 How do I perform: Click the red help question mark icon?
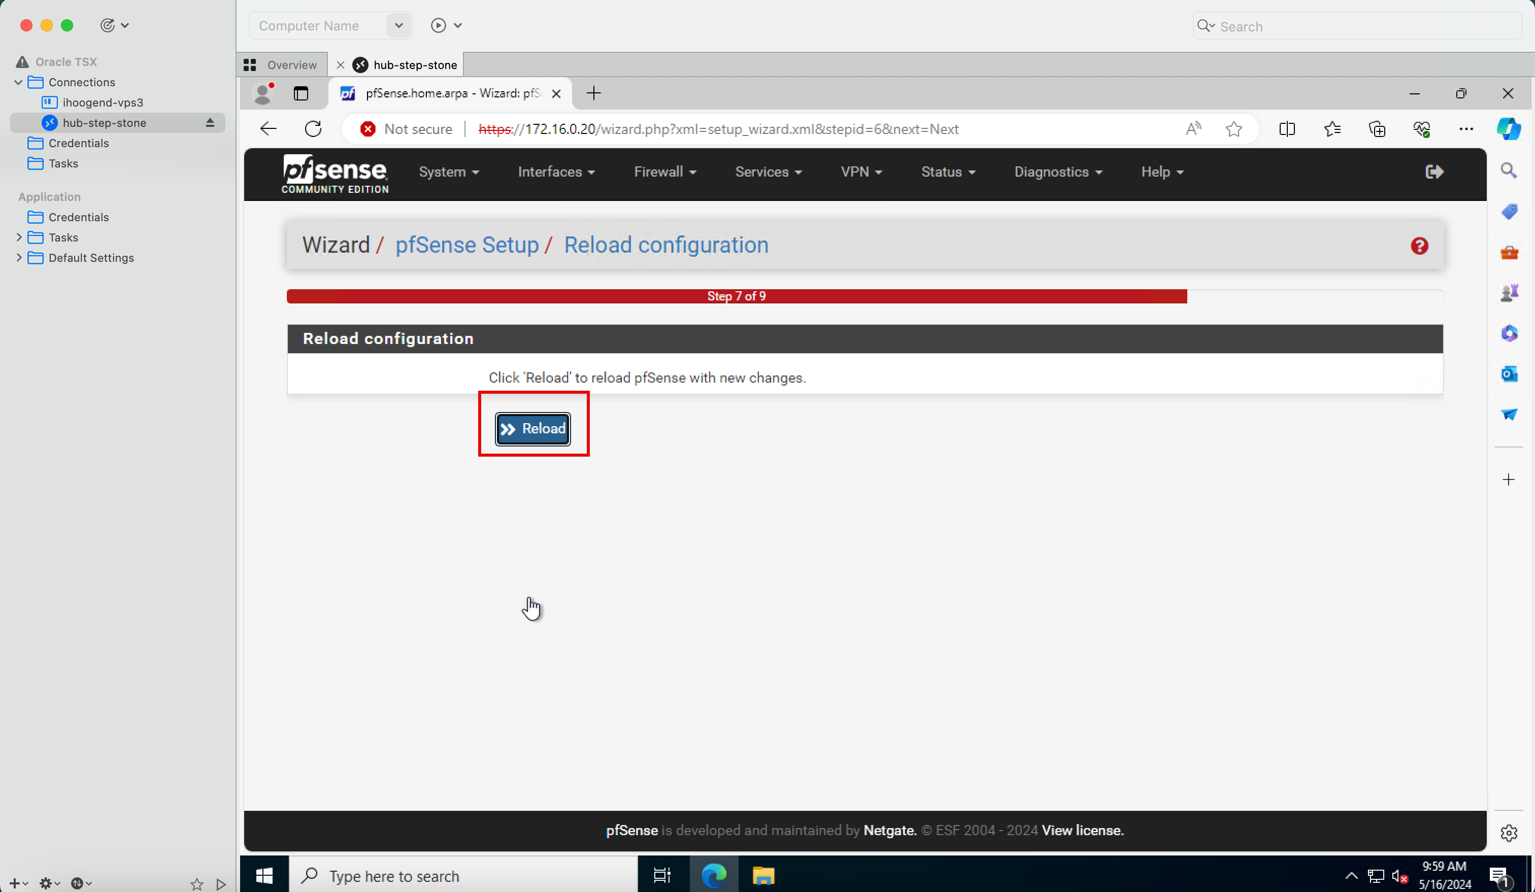pyautogui.click(x=1419, y=246)
